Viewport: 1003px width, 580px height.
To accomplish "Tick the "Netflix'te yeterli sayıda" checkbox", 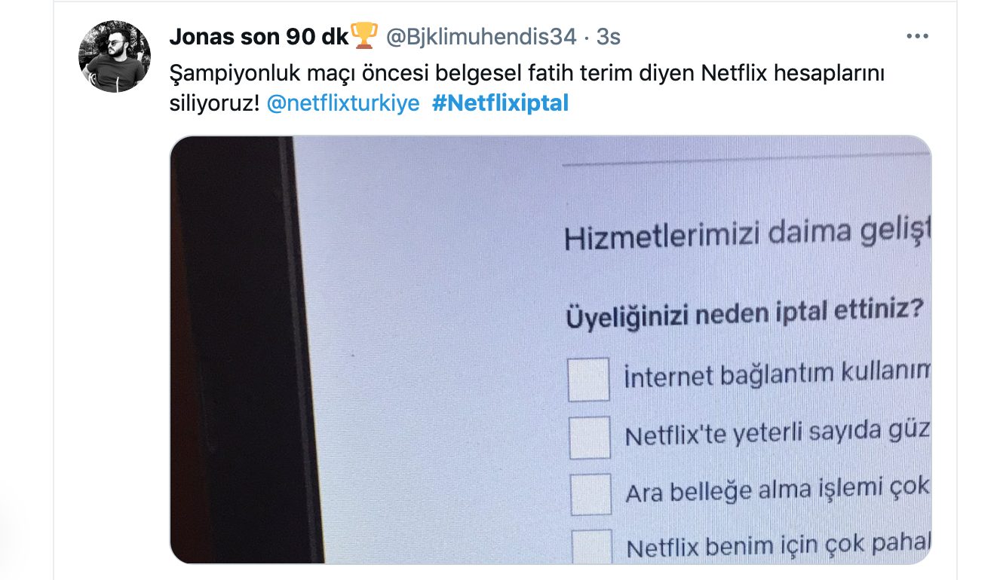I will pyautogui.click(x=590, y=438).
